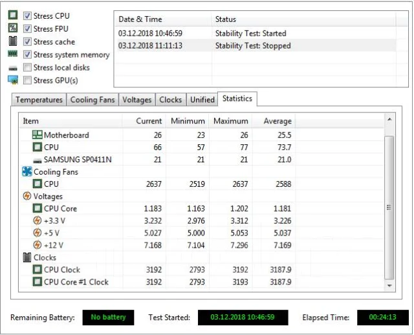The image size is (414, 335).
Task: Switch to the Clocks tab
Action: [171, 100]
